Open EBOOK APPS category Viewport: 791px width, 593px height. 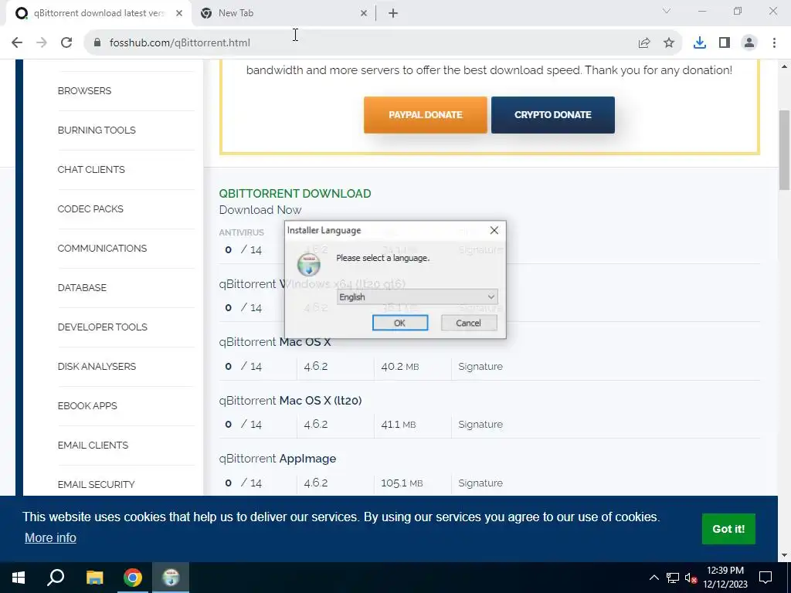pos(87,405)
